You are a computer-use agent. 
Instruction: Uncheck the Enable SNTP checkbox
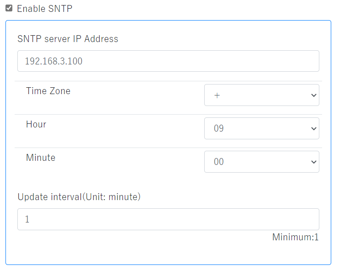point(9,8)
